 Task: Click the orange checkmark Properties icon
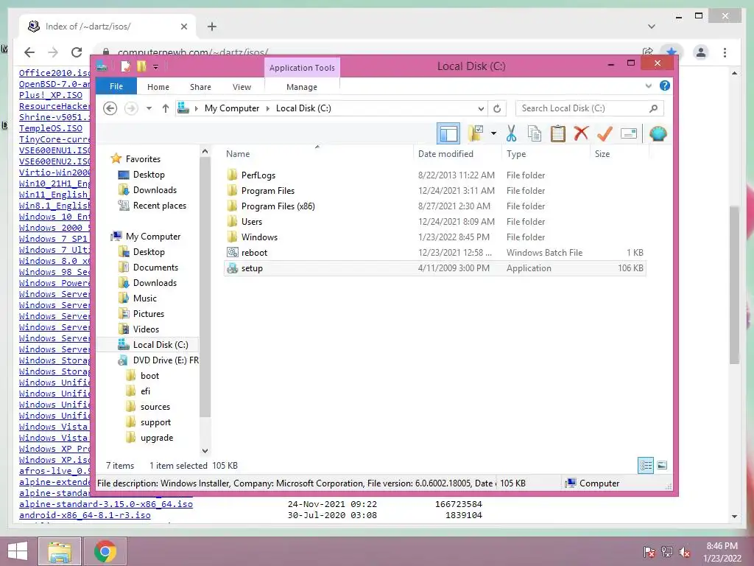coord(605,133)
